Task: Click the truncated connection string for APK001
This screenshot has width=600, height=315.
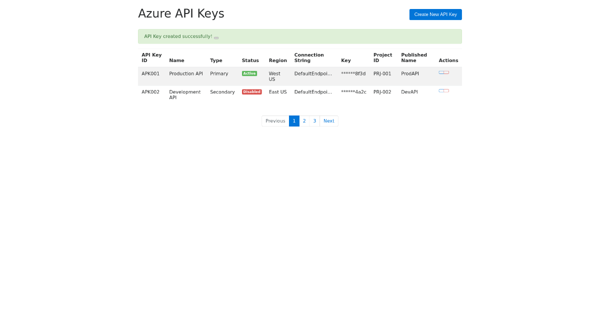Action: [x=312, y=73]
